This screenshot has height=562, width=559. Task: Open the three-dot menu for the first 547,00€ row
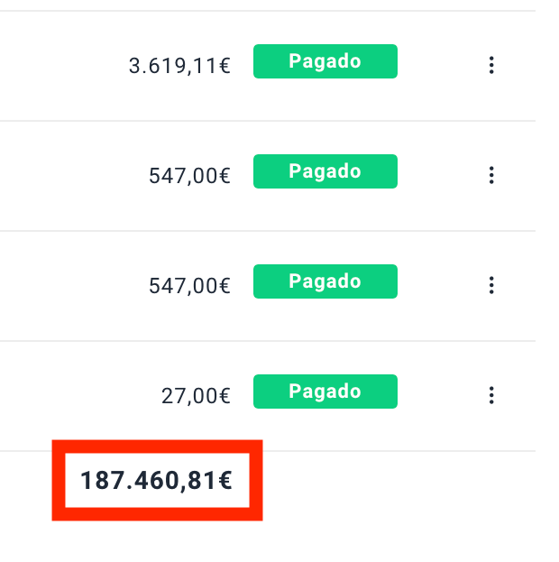tap(491, 175)
